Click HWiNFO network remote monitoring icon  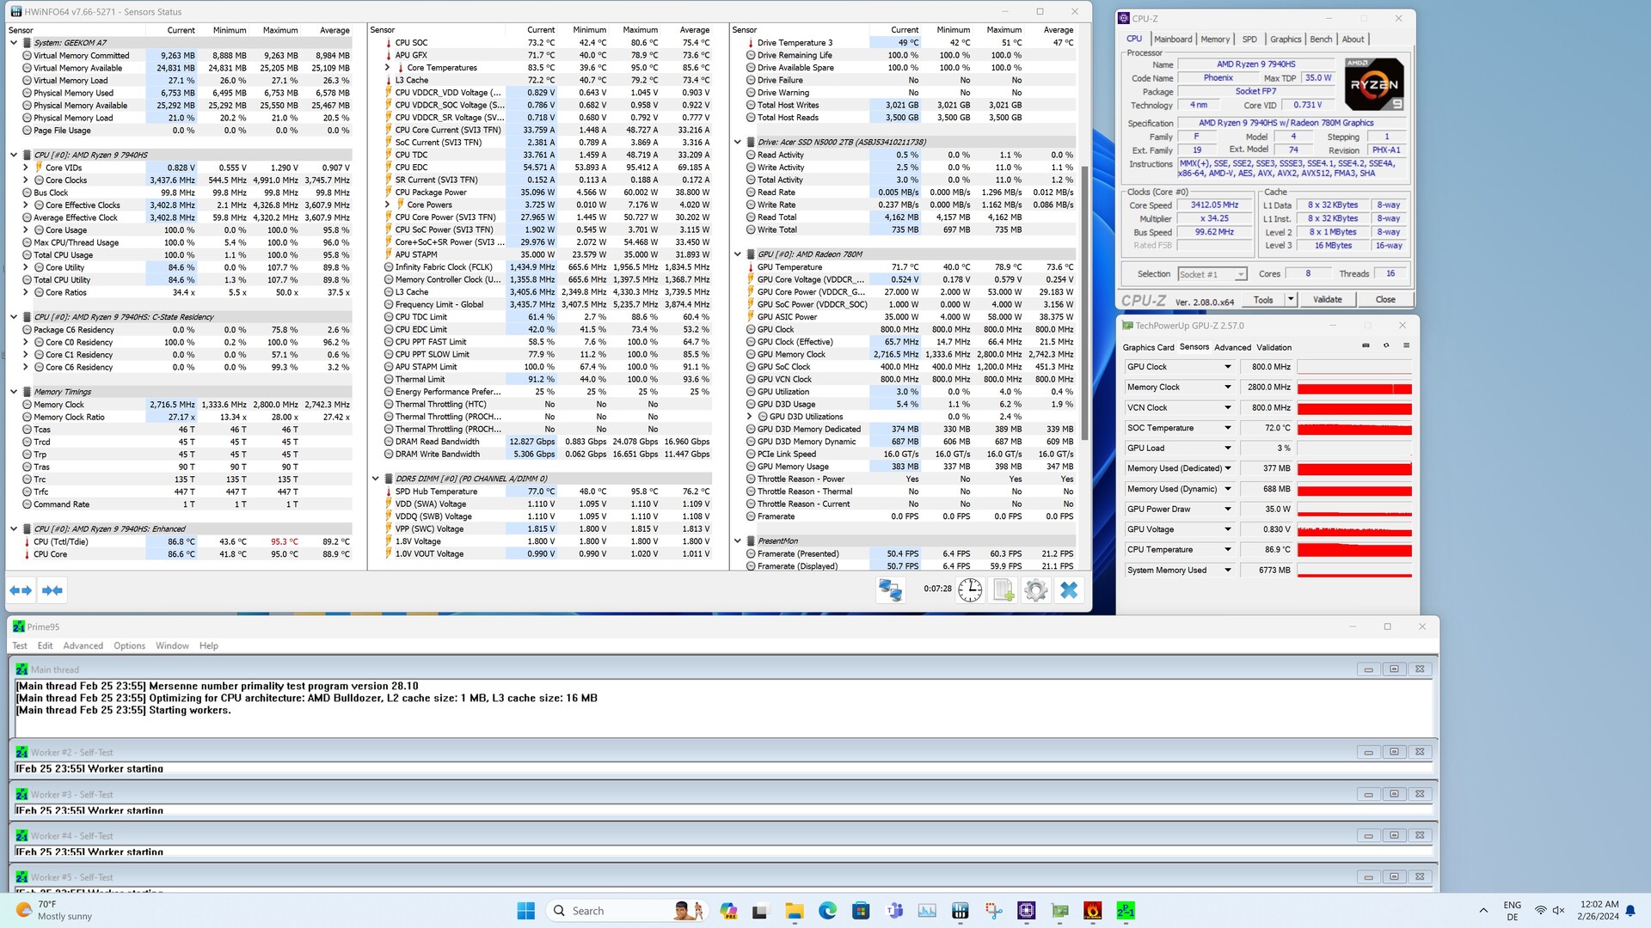(x=890, y=589)
